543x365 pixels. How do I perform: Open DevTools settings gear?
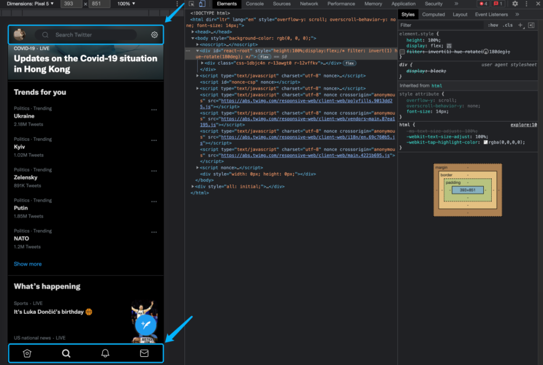(515, 4)
